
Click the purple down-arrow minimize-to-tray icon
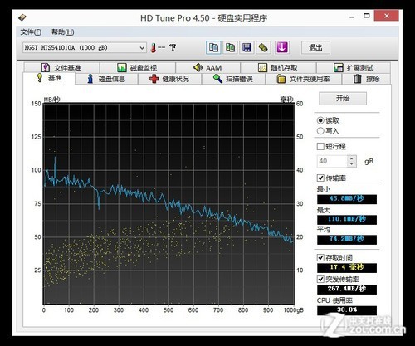pyautogui.click(x=282, y=47)
